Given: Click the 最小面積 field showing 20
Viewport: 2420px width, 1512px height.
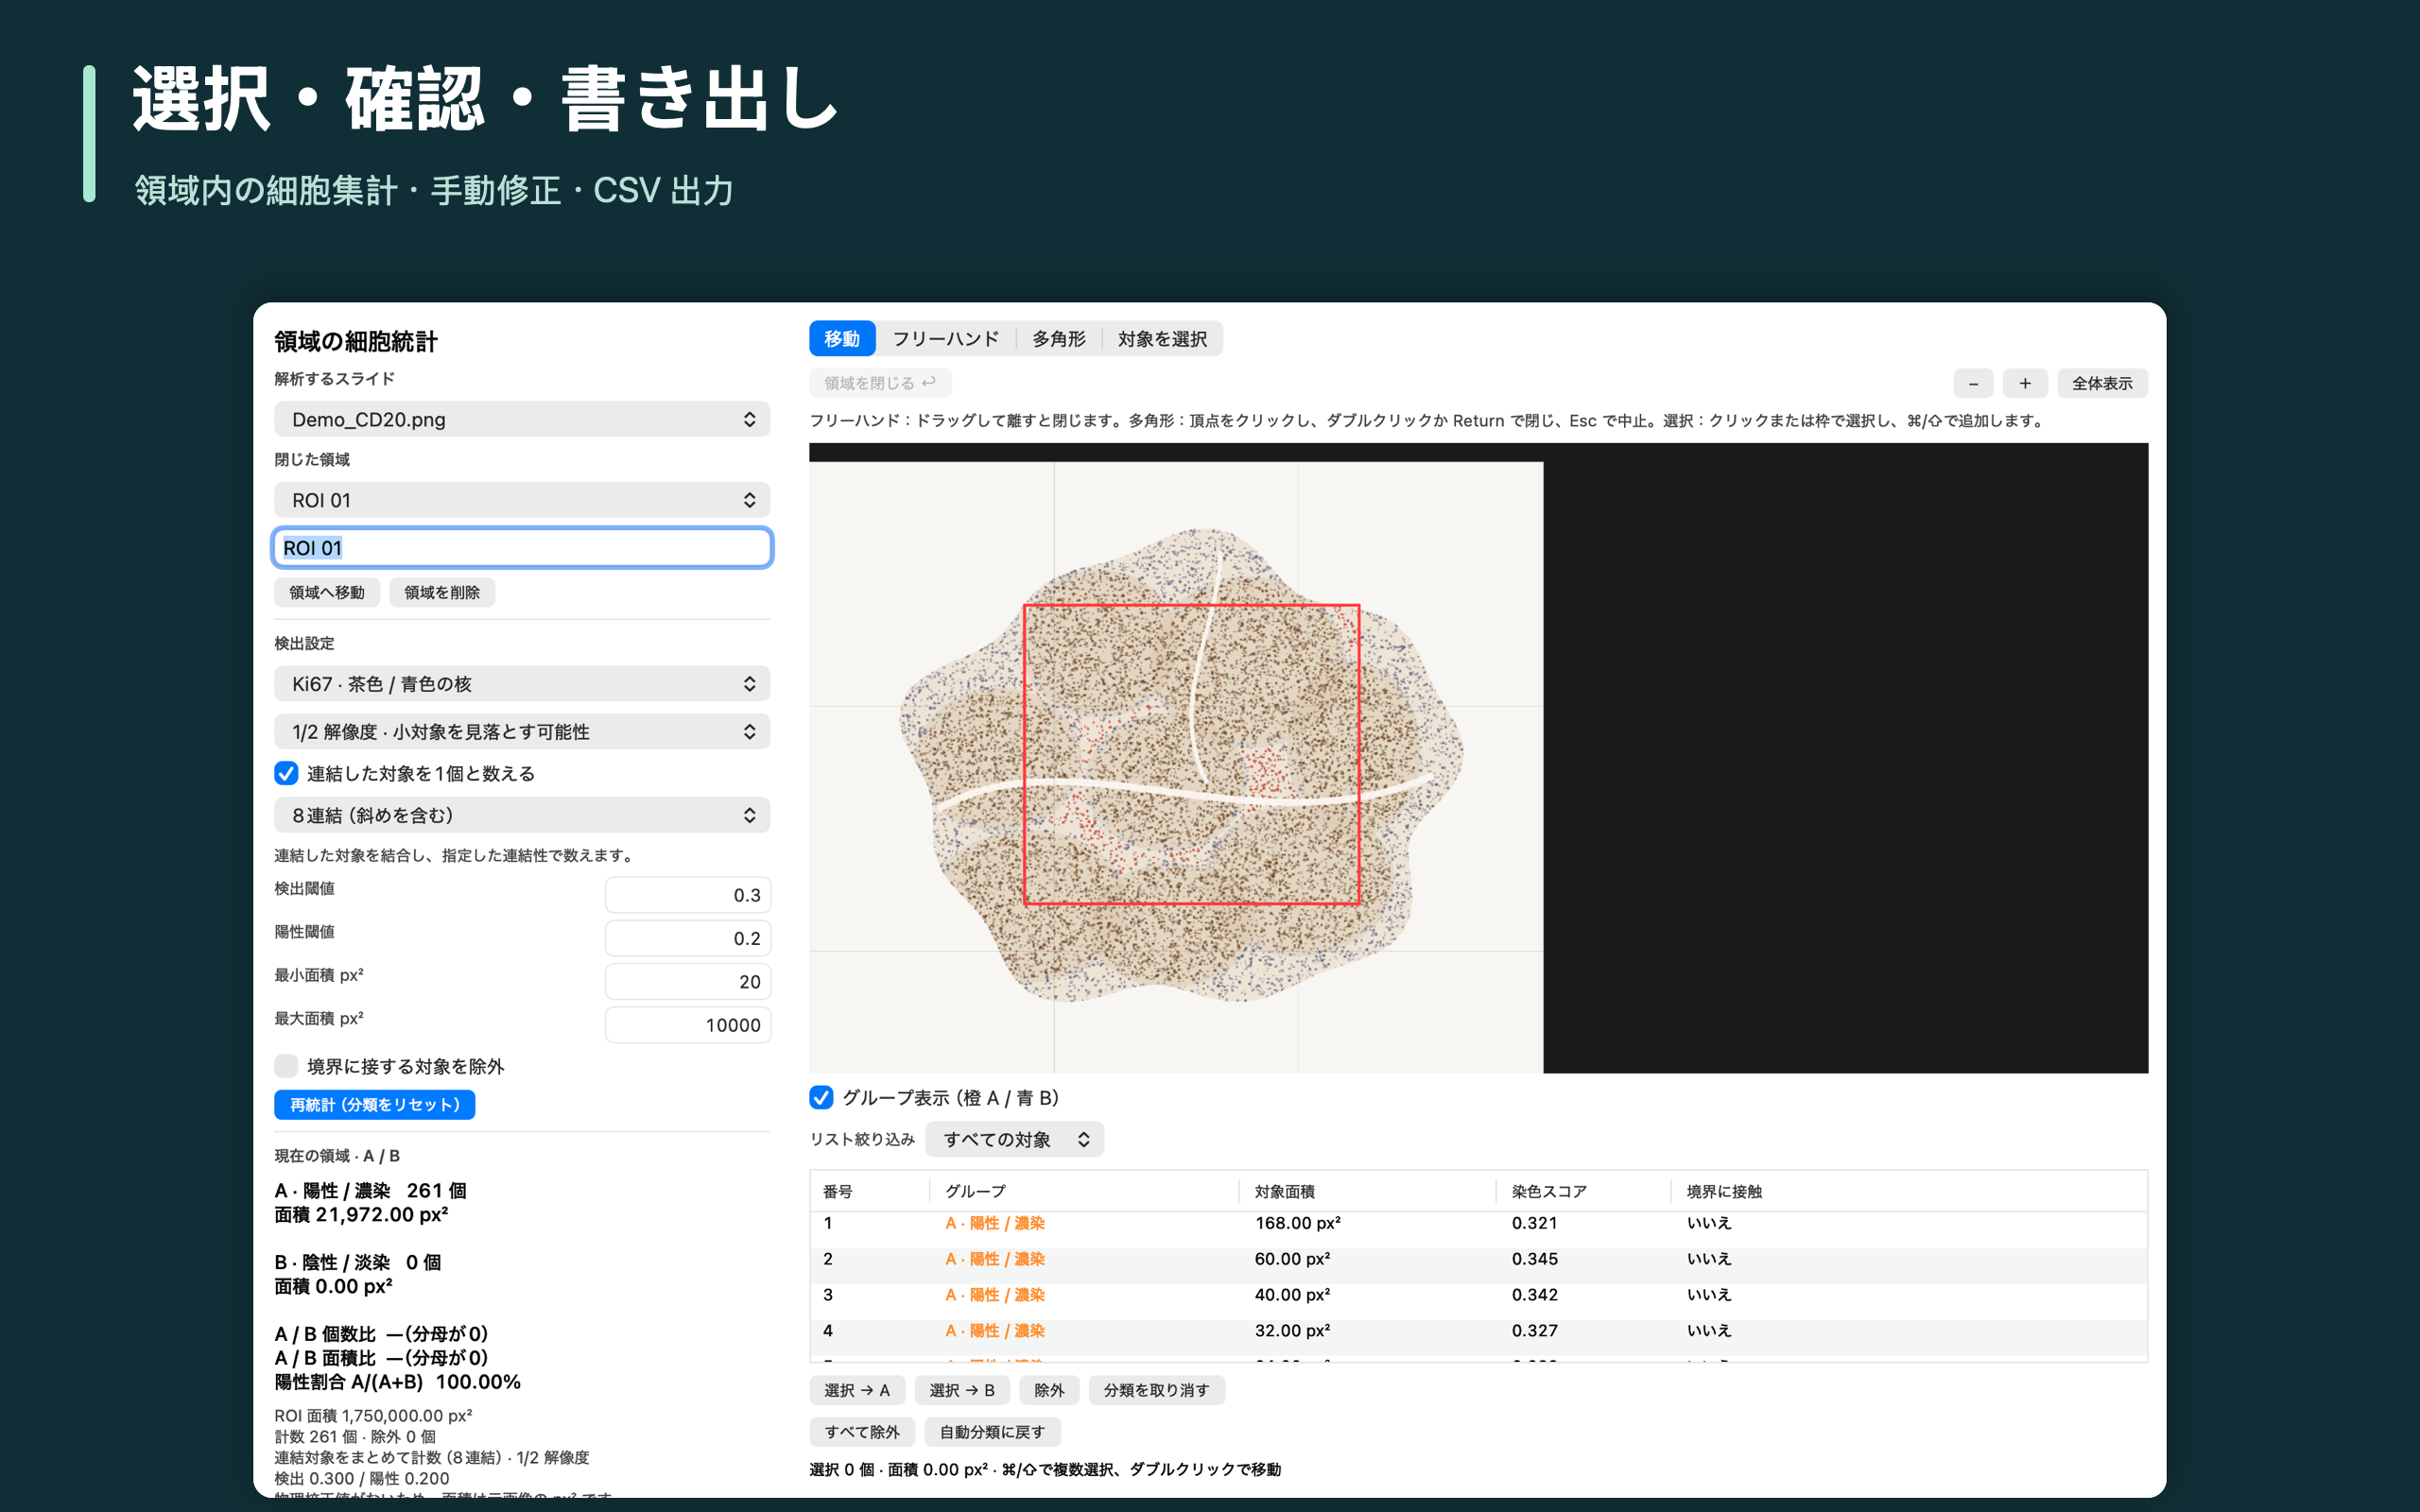Looking at the screenshot, I should point(688,982).
